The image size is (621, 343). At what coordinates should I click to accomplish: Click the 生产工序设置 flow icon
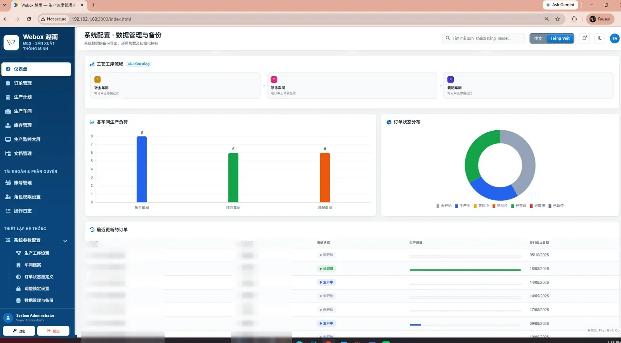18,253
